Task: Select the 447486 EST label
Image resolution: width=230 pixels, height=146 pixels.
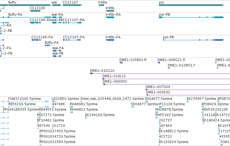Action: tap(58, 104)
